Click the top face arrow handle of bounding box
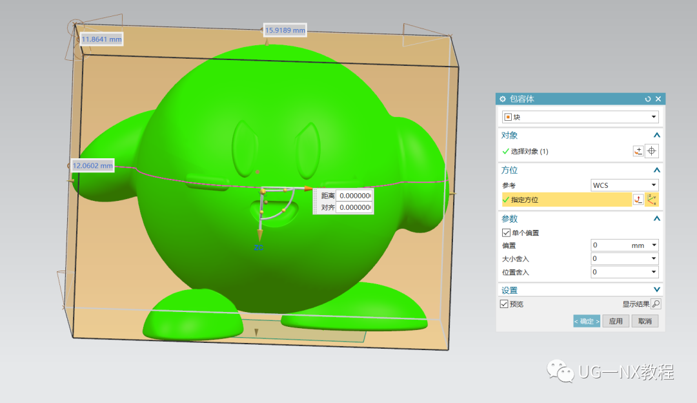This screenshot has height=403, width=697. pos(267,42)
